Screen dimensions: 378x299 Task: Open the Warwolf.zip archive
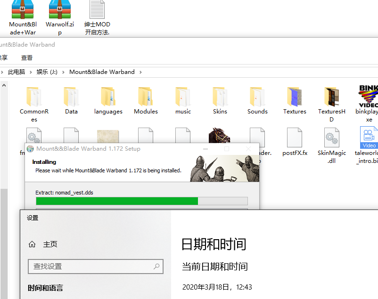[60, 17]
